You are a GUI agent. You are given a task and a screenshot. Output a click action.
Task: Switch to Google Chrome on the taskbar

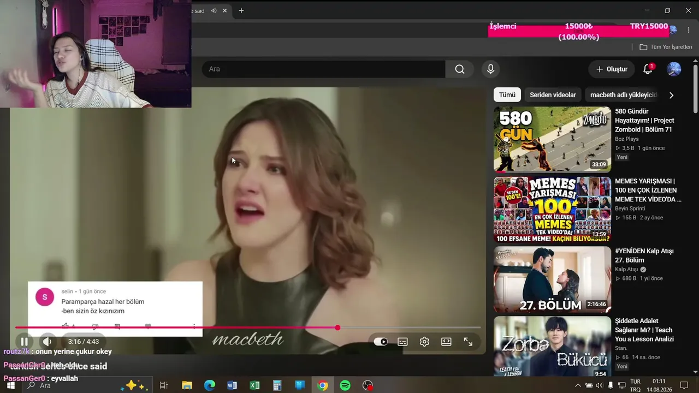tap(323, 385)
